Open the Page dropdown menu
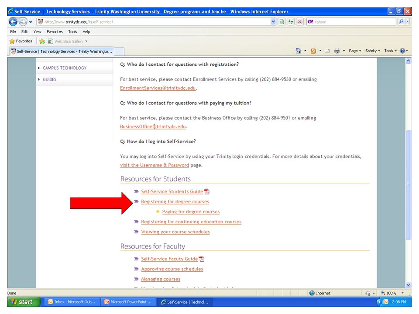The image size is (419, 314). (x=355, y=51)
